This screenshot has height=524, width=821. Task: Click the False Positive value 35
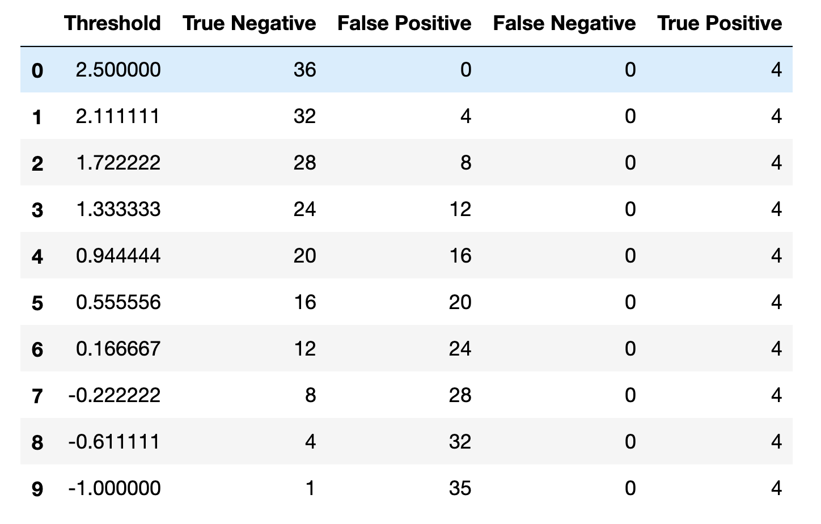point(460,488)
